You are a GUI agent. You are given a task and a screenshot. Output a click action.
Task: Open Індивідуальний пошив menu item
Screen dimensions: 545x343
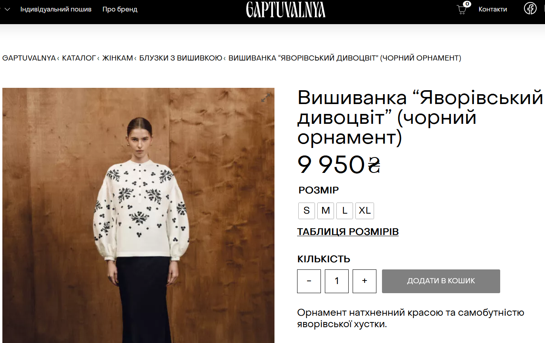(56, 9)
